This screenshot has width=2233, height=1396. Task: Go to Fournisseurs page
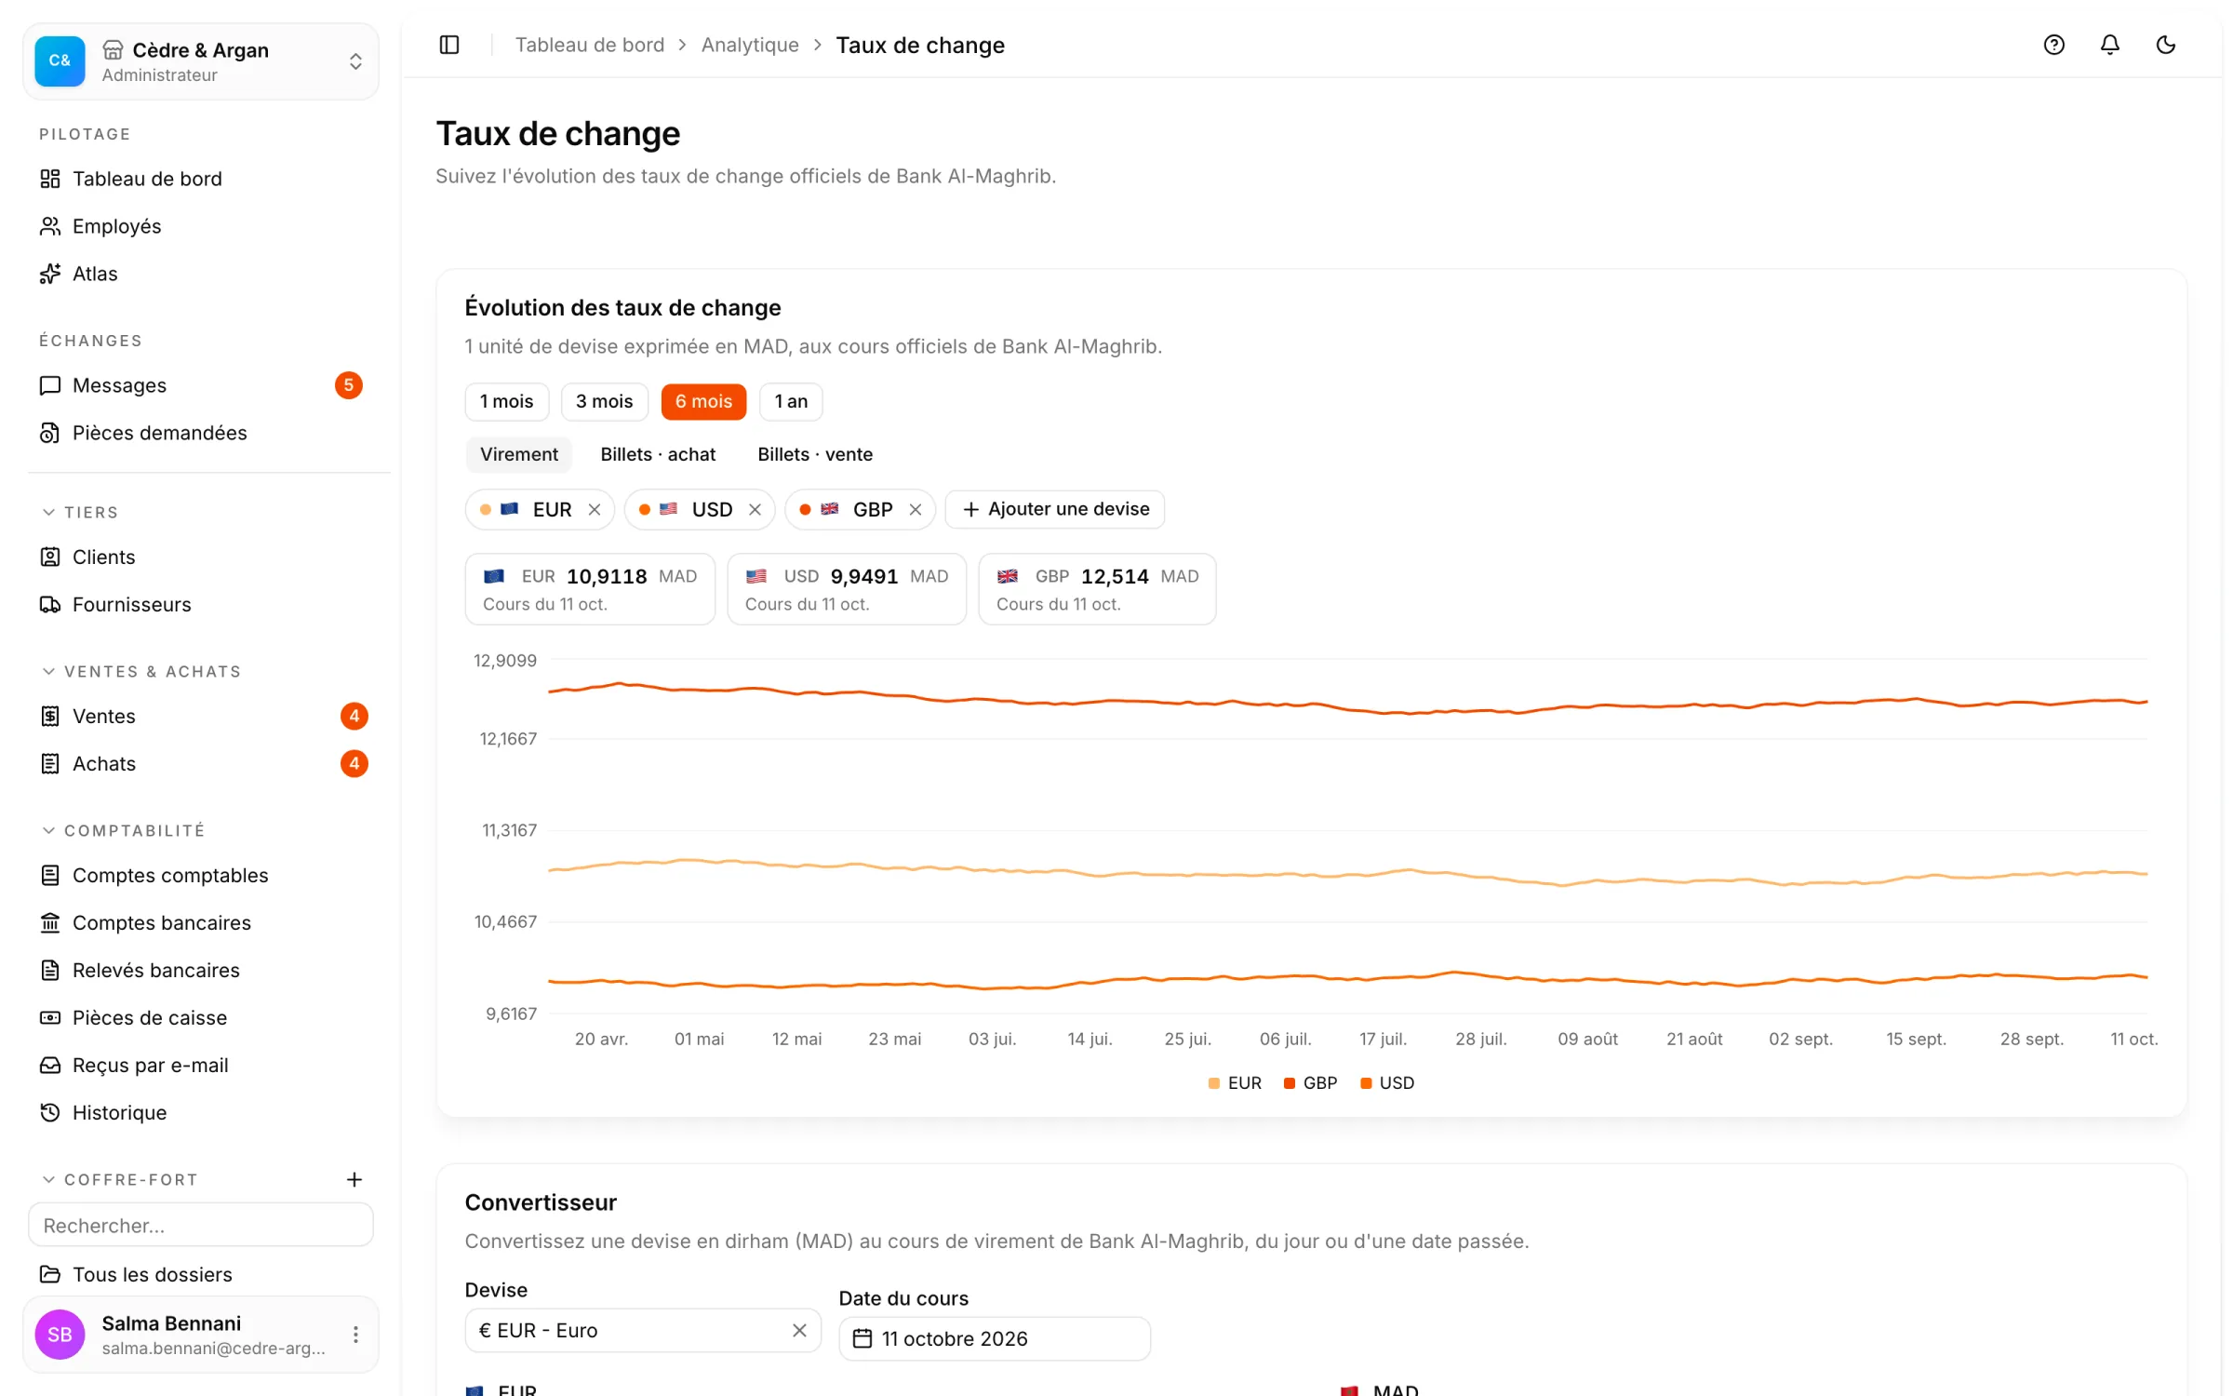pyautogui.click(x=201, y=604)
